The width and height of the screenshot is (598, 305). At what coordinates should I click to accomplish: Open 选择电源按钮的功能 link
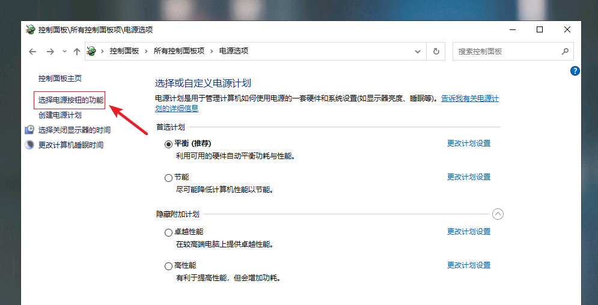[71, 100]
